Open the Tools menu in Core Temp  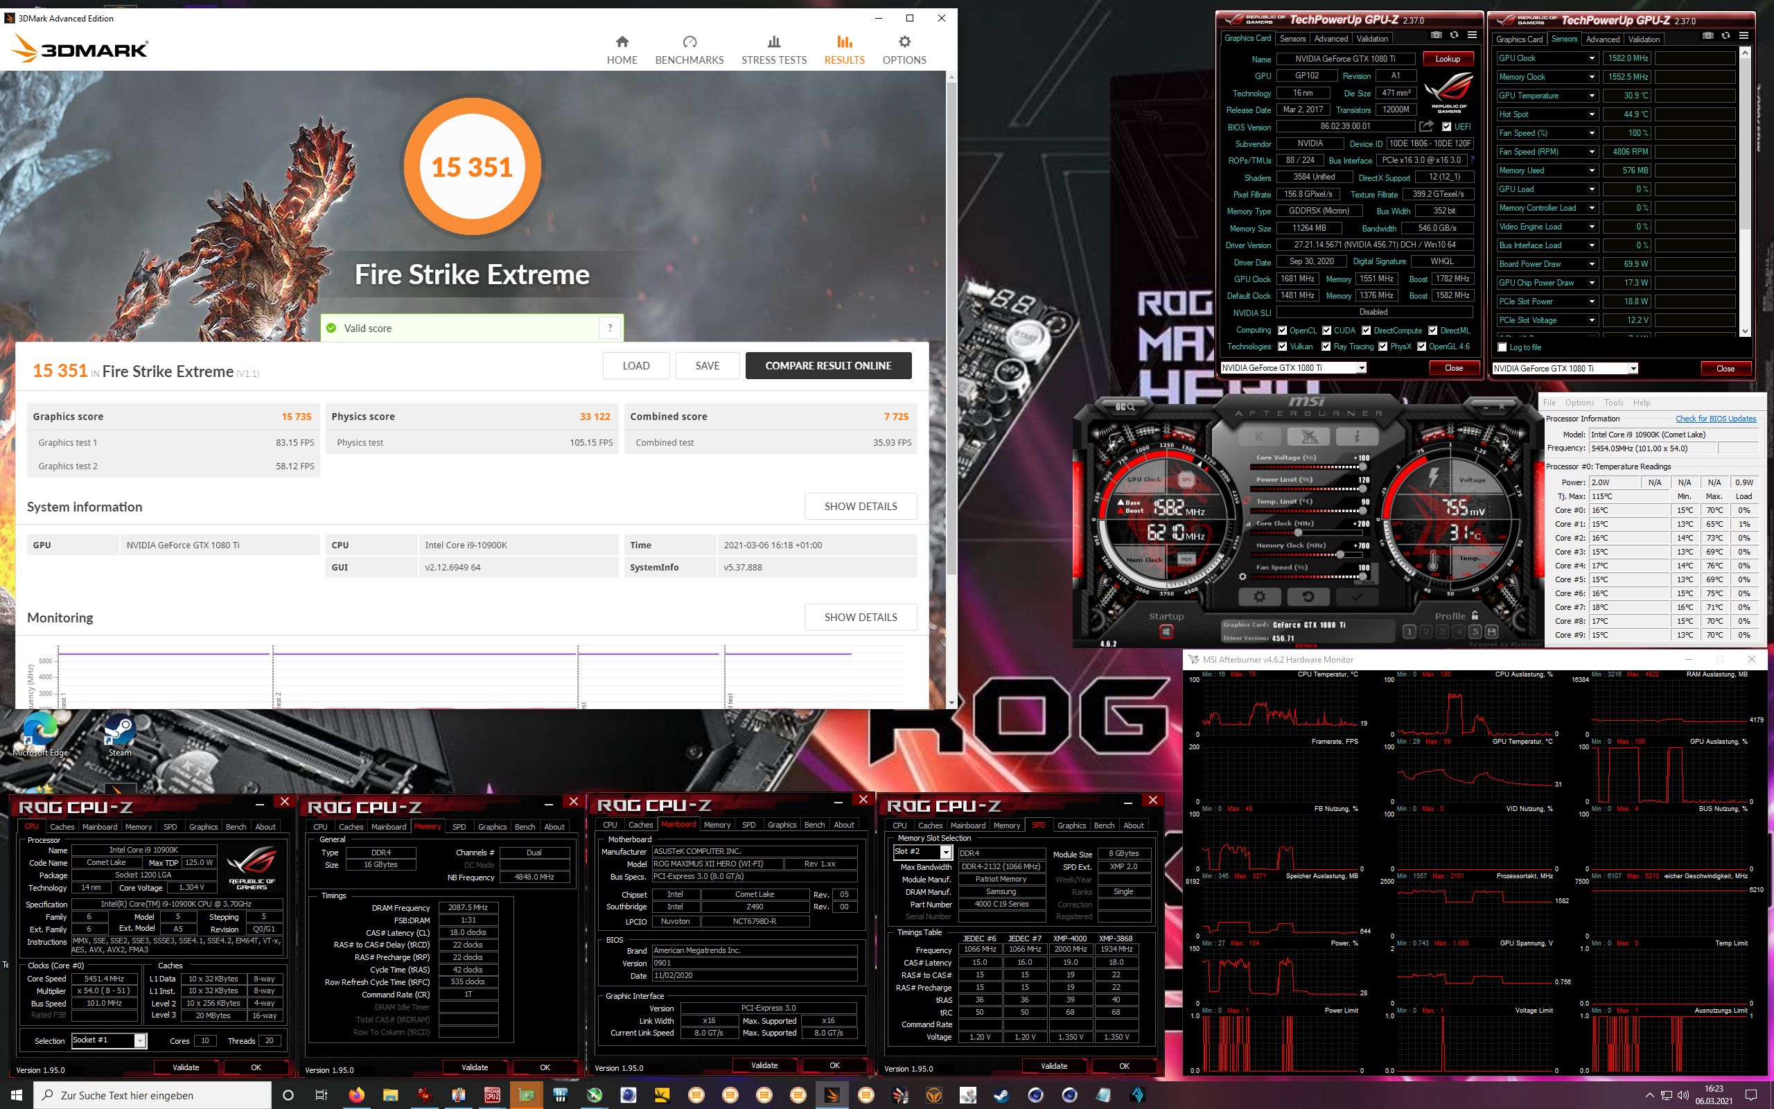1613,402
